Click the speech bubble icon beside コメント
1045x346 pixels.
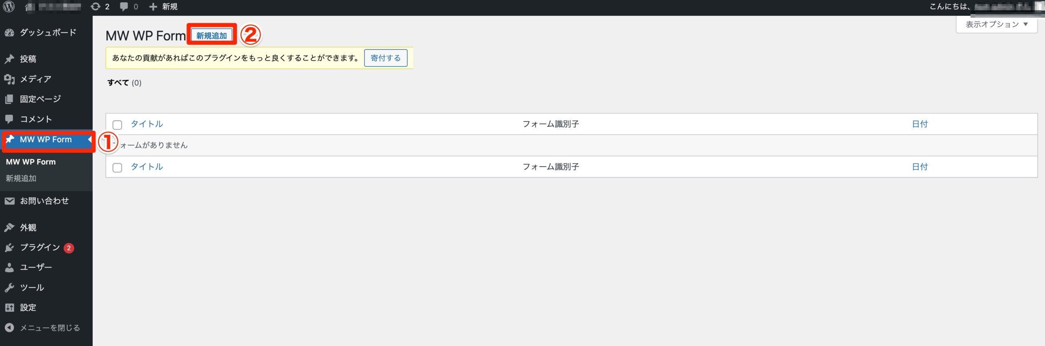coord(9,119)
